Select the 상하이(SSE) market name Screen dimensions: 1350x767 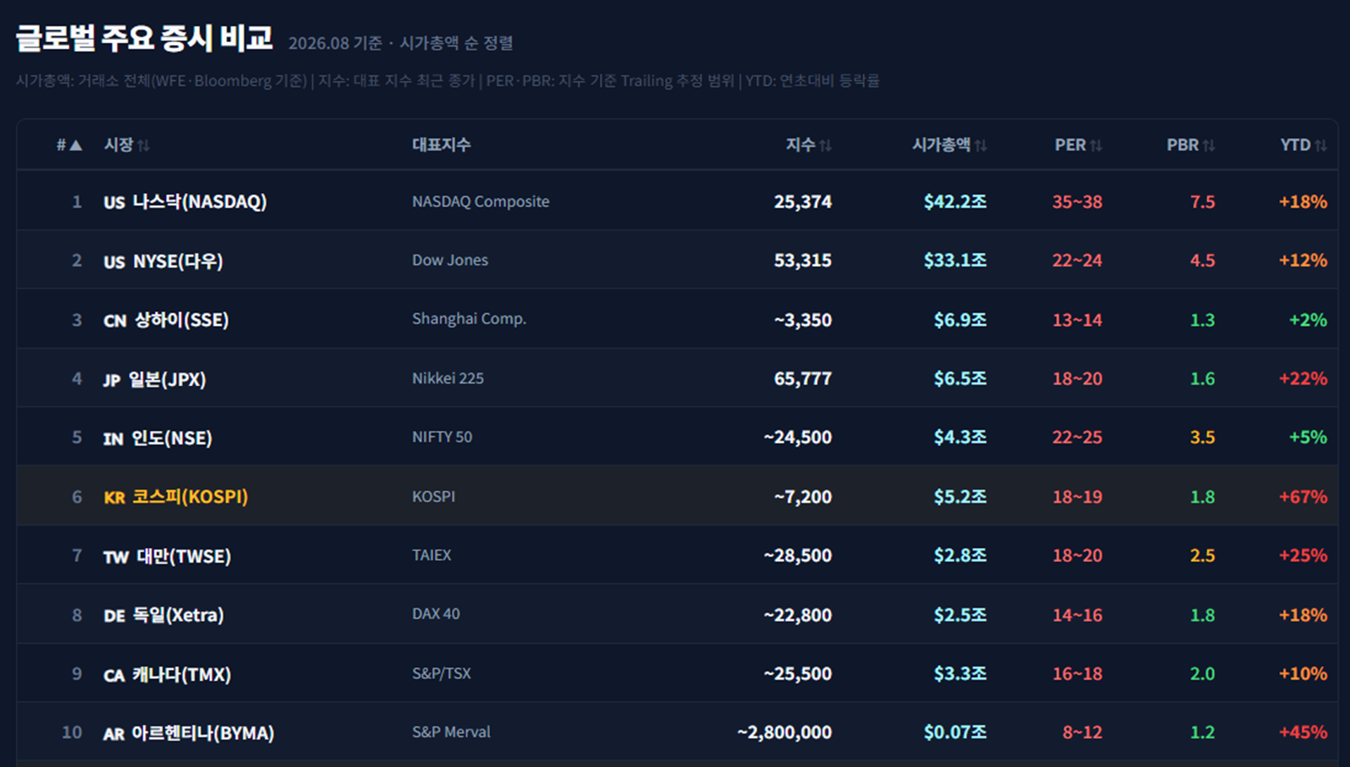[181, 320]
